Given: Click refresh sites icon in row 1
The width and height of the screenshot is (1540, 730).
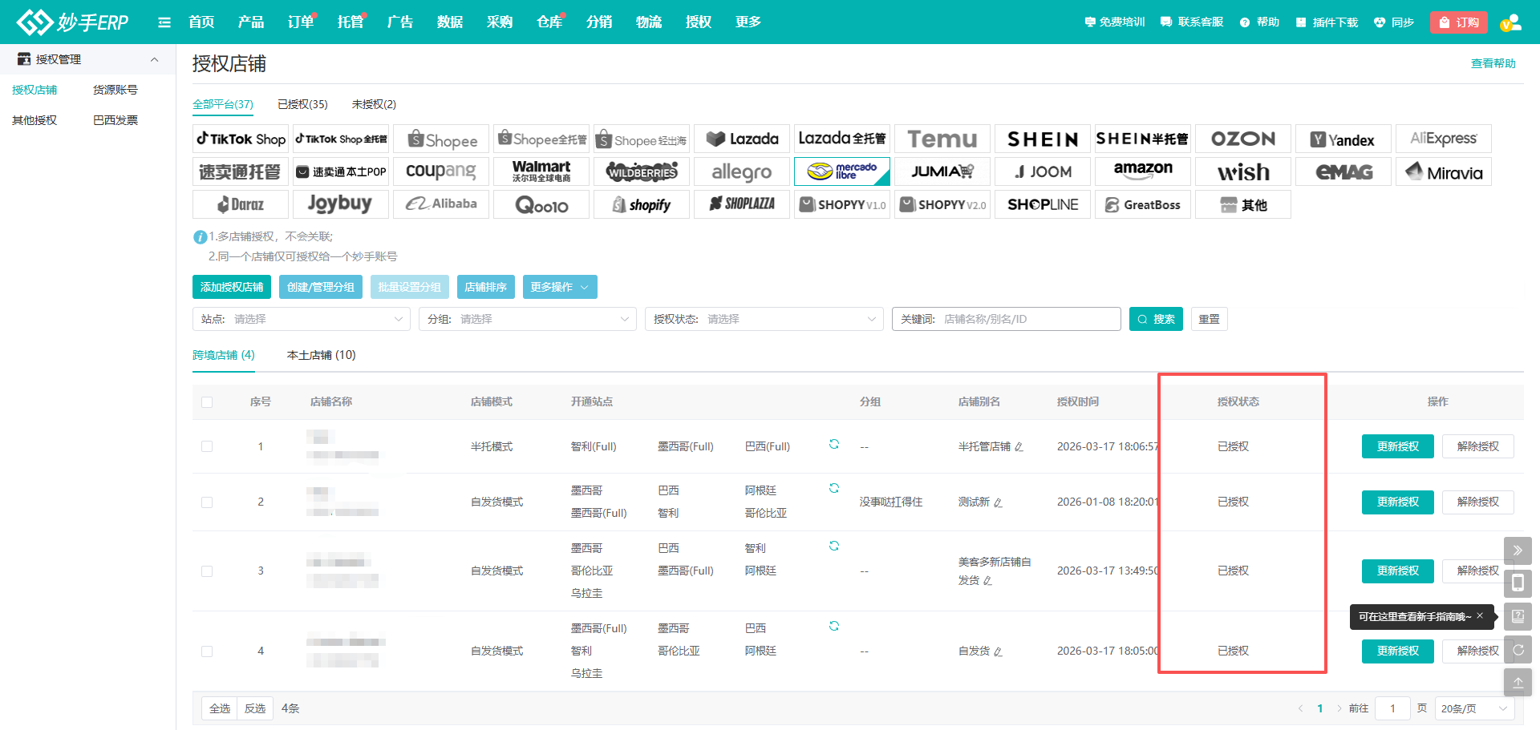Looking at the screenshot, I should (834, 444).
